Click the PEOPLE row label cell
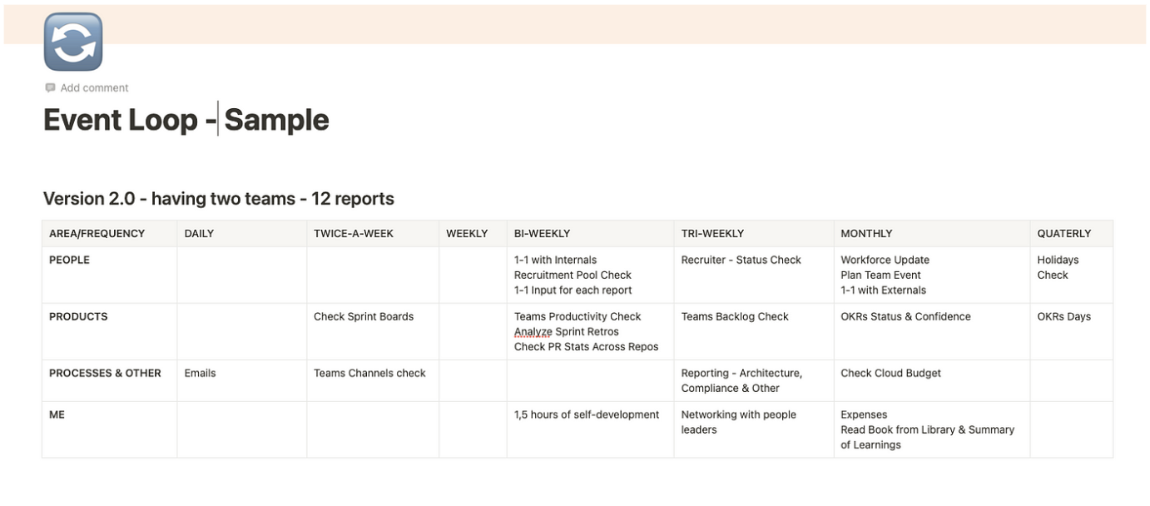Screen dimensions: 1150x506 [70, 260]
